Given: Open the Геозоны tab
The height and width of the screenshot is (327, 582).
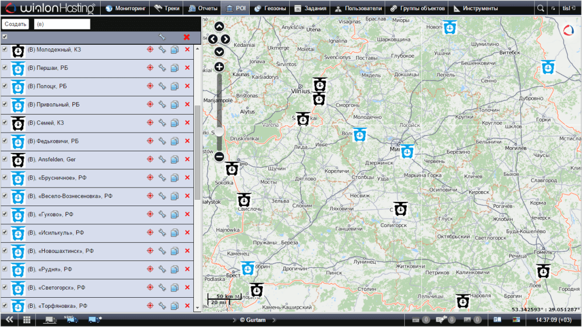Looking at the screenshot, I should (270, 9).
